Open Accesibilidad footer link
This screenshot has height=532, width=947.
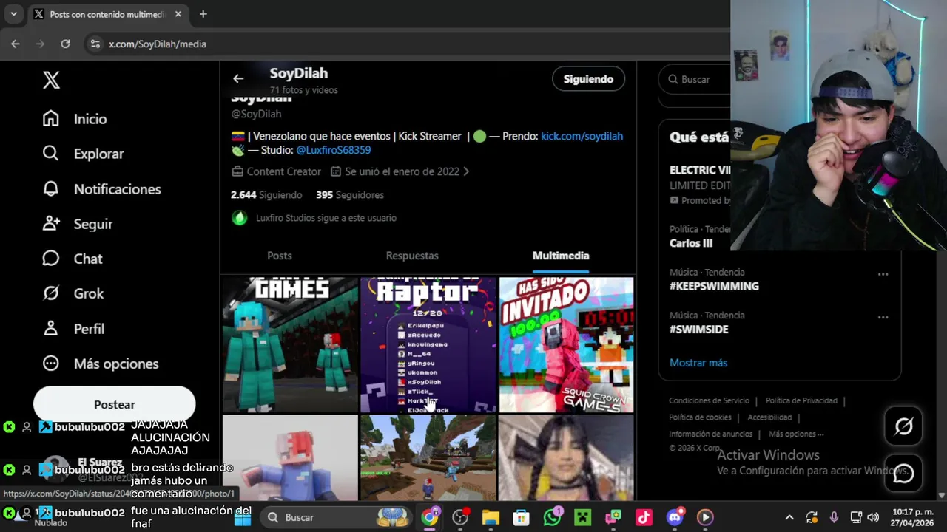click(769, 417)
